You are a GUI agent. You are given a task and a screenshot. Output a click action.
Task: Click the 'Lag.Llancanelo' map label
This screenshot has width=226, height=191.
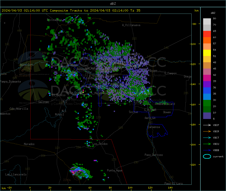coord(16,174)
